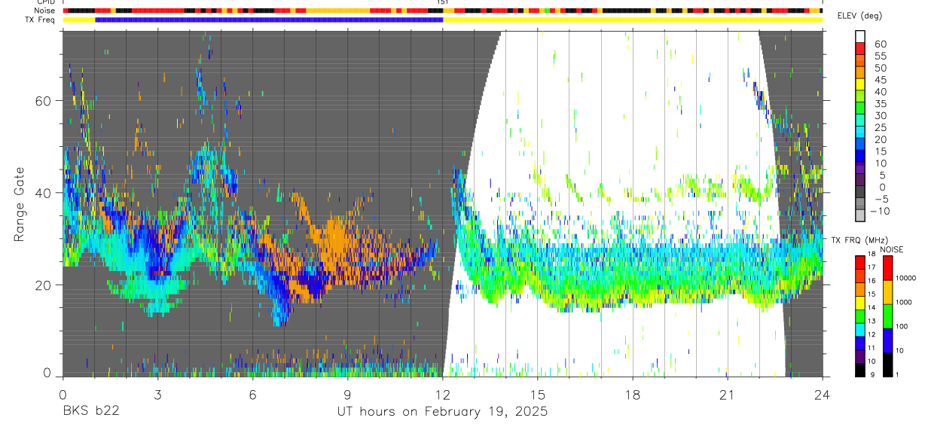Click the '25' label on ELEV legend
This screenshot has height=427, width=925.
tap(881, 128)
